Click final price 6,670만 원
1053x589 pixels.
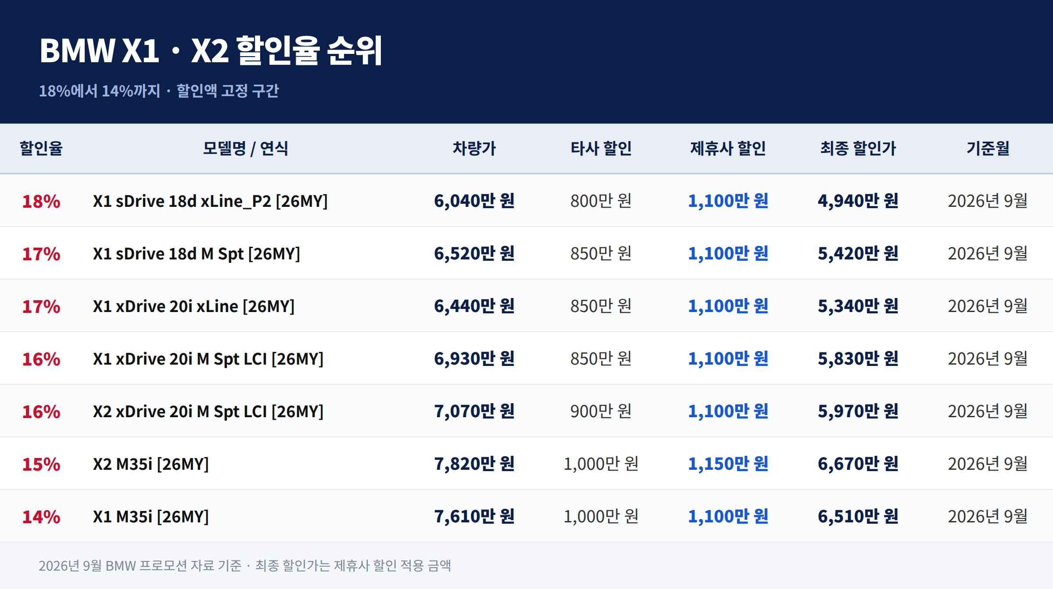pyautogui.click(x=858, y=464)
